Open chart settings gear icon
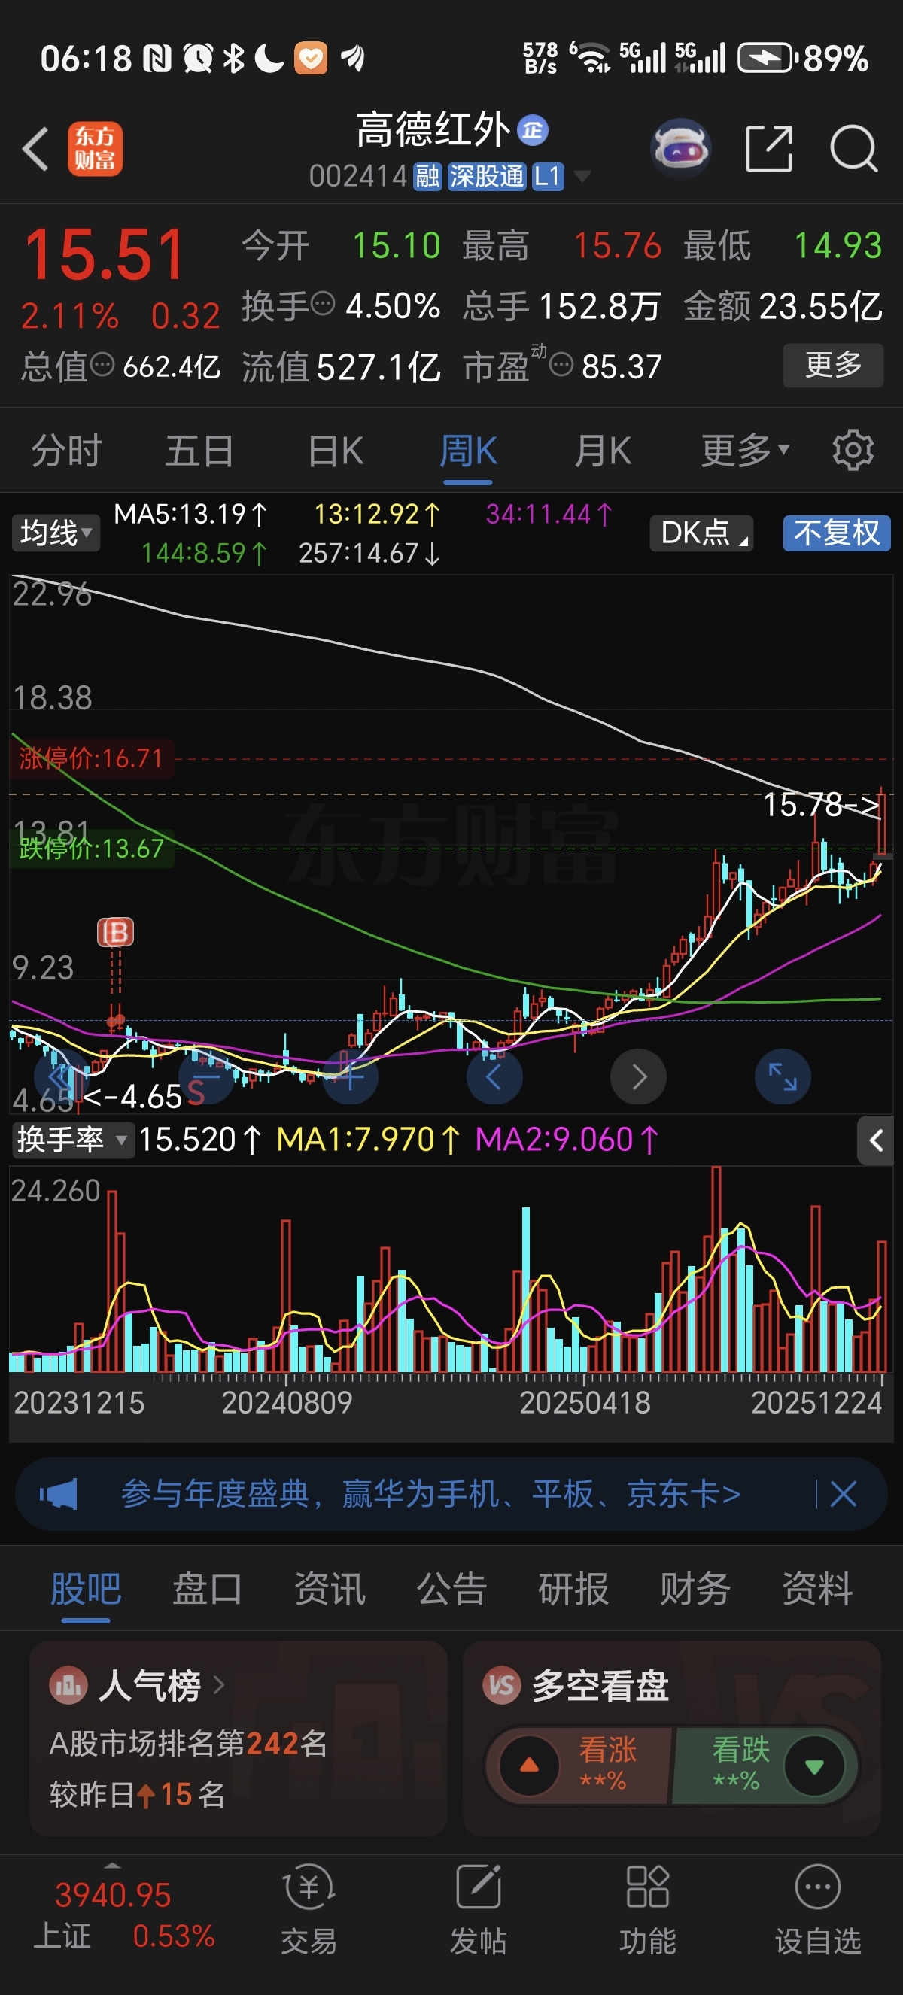This screenshot has width=903, height=1995. [853, 450]
